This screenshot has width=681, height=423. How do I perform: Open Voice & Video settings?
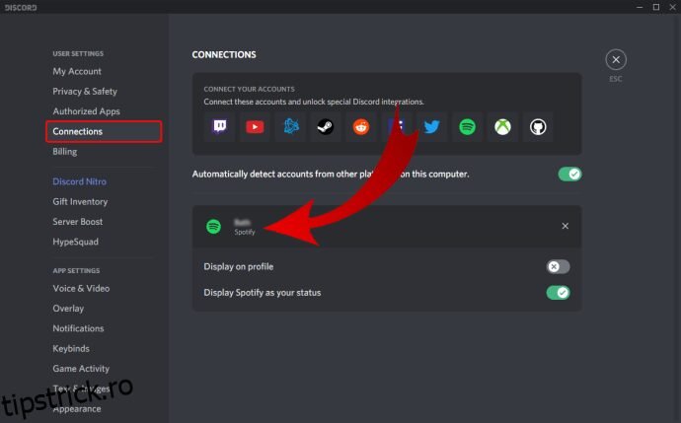[81, 288]
